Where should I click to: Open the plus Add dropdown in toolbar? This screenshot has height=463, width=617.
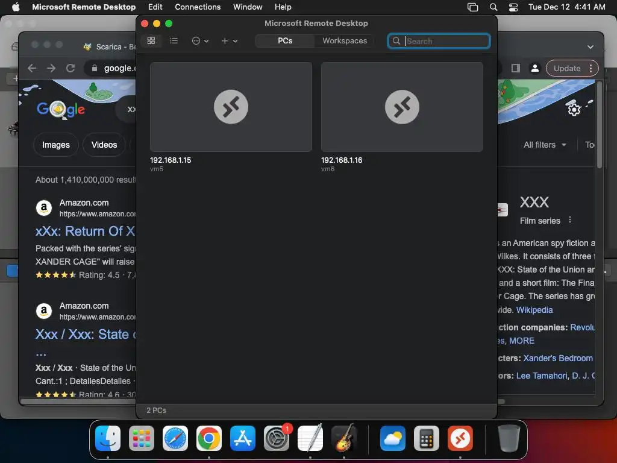(229, 40)
